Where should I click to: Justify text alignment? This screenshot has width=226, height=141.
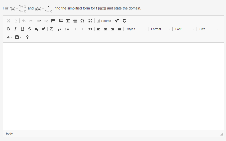[119, 29]
